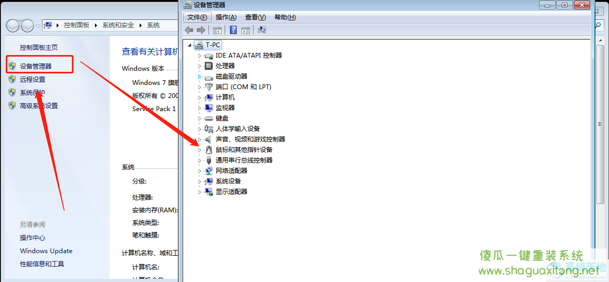
Task: Click the back arrow in Device Manager toolbar
Action: [189, 30]
